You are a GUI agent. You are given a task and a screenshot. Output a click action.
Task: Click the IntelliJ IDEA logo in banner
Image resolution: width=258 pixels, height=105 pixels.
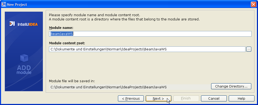24,24
